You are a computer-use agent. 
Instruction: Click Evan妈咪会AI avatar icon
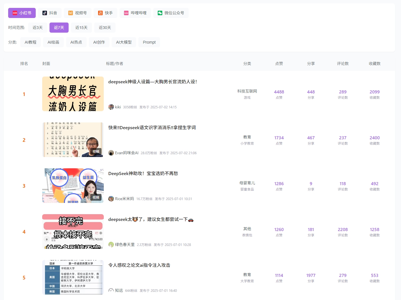(x=111, y=153)
